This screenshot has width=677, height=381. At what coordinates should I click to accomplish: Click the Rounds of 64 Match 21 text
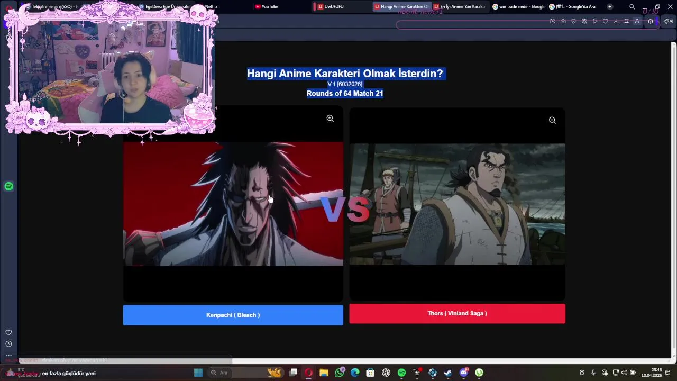tap(345, 94)
